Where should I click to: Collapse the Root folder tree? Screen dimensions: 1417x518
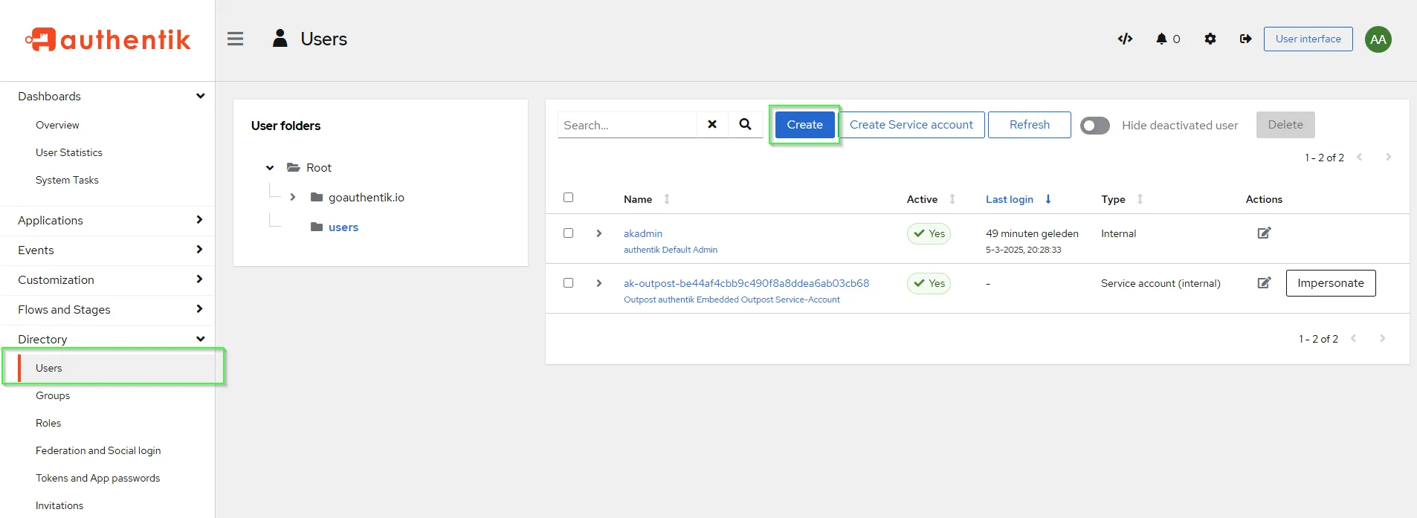click(x=270, y=168)
